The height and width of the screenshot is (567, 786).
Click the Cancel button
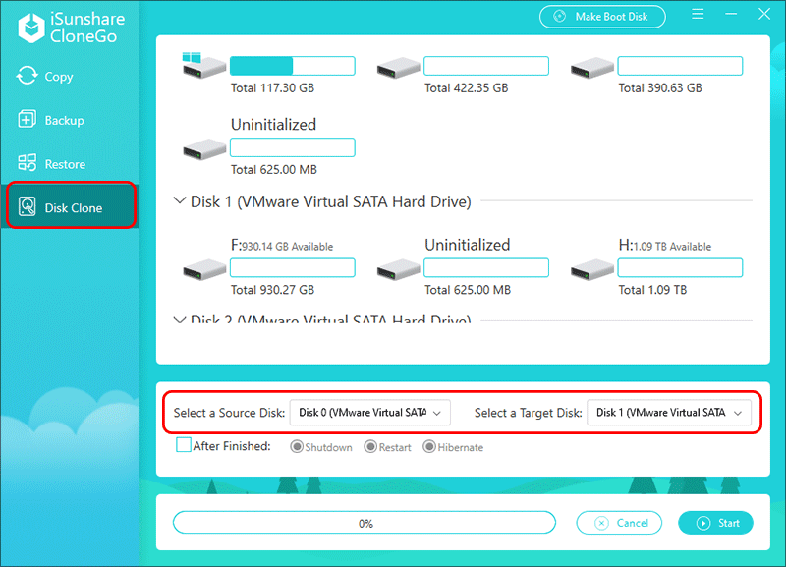point(619,523)
